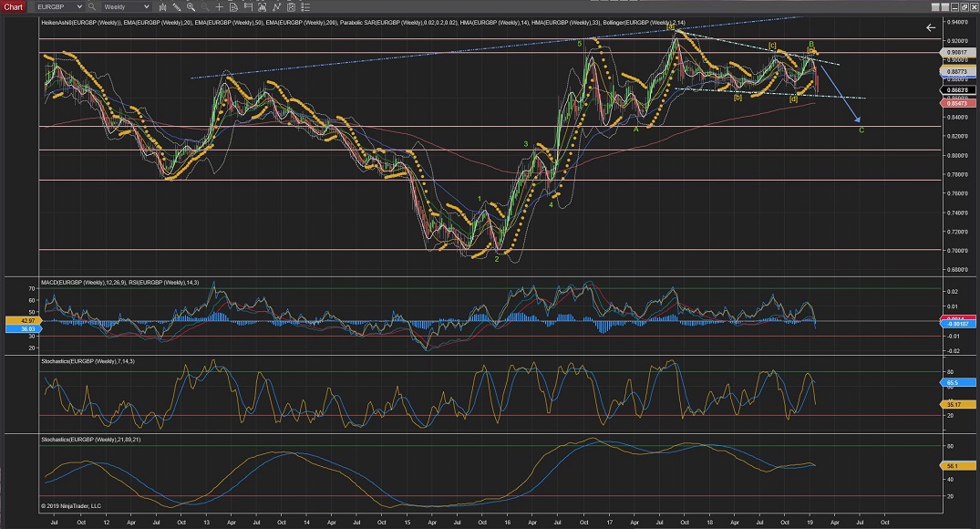
Task: Click the green wave label C at arrow end
Action: coord(861,130)
